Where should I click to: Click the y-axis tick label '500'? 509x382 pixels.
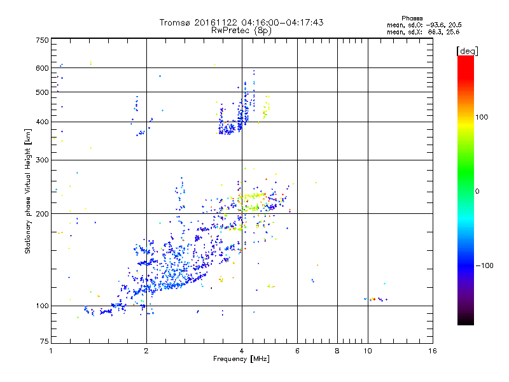pos(42,92)
